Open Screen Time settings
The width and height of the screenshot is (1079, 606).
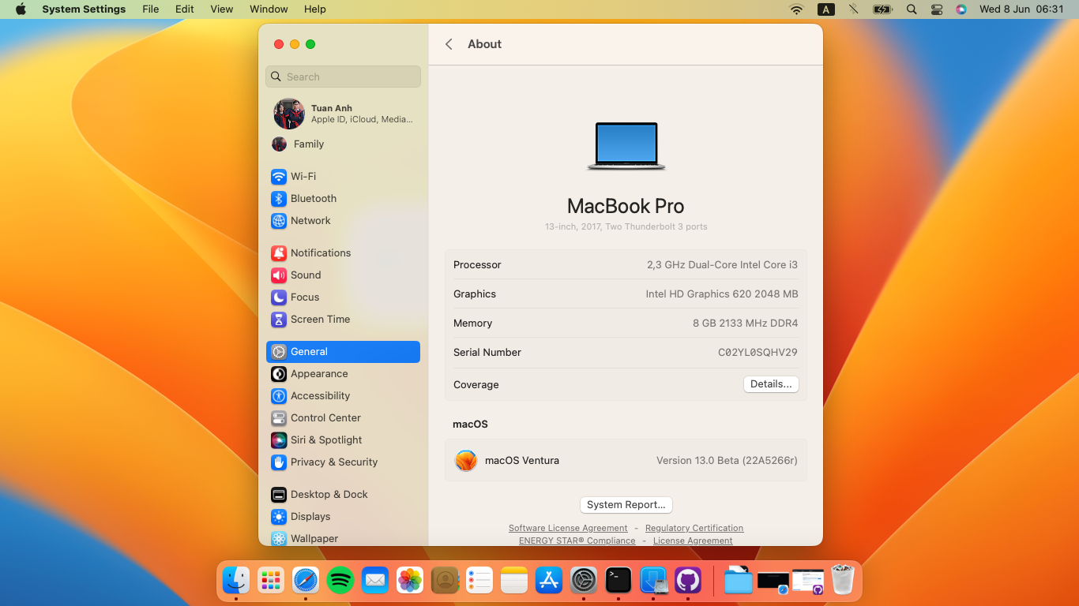343,320
